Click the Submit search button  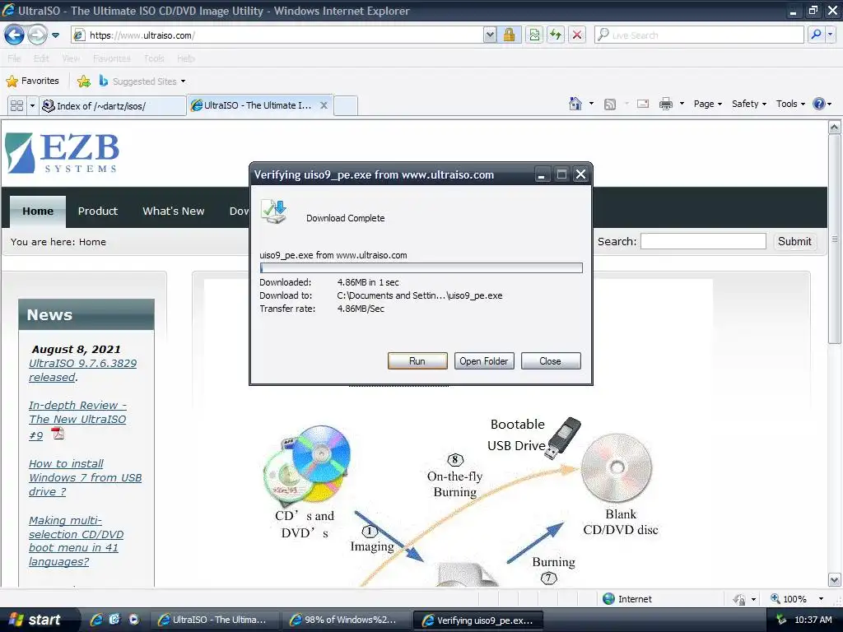(794, 241)
